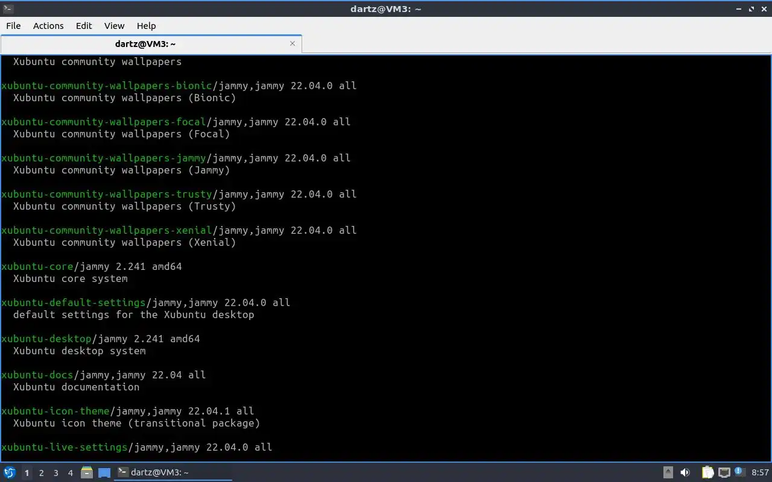Click the xubuntu-core package name
Screen dimensions: 772x482
(x=37, y=266)
